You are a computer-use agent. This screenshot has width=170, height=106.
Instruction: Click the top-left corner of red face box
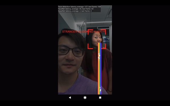[x=90, y=32]
